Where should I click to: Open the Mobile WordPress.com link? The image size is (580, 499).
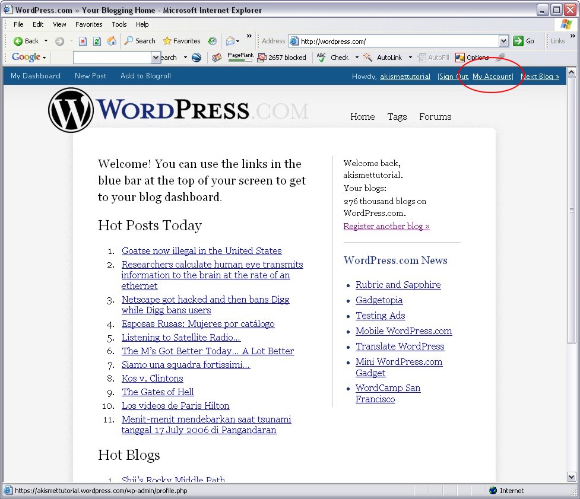(x=404, y=331)
